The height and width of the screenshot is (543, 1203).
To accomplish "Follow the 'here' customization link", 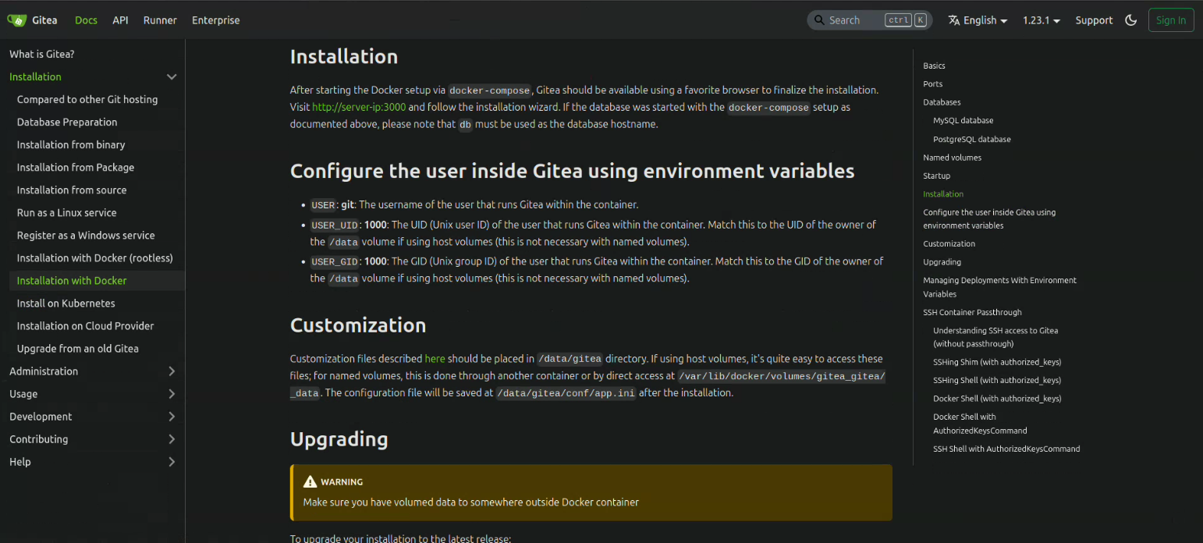I will click(435, 359).
